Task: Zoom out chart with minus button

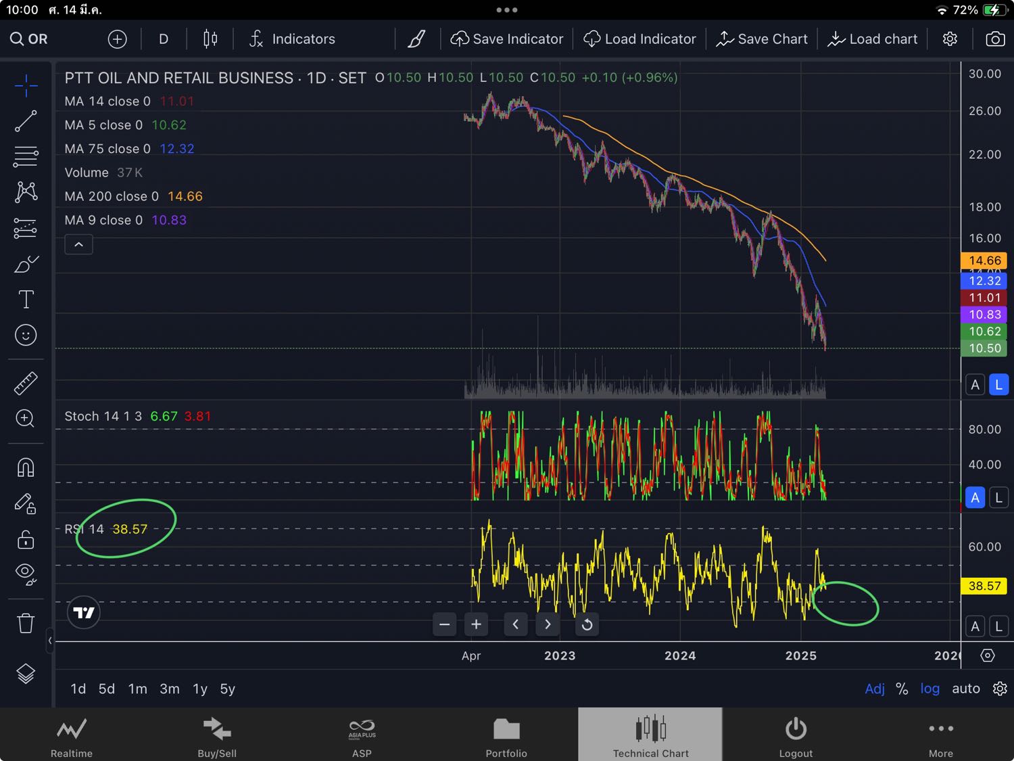Action: [x=444, y=624]
